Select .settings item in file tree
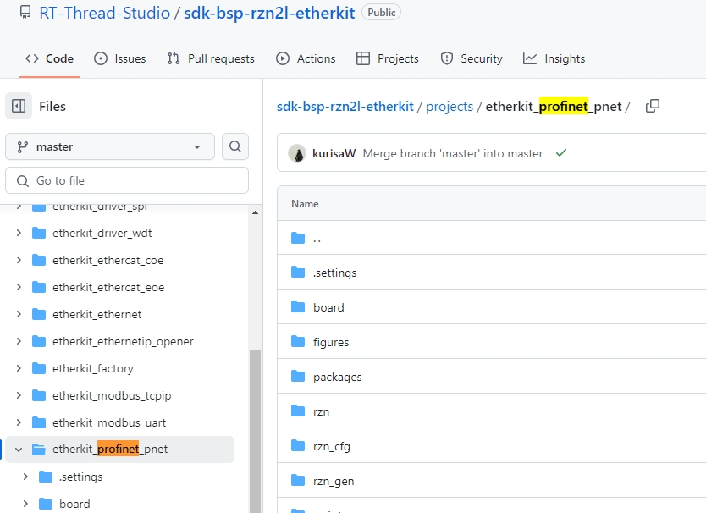 click(x=80, y=477)
